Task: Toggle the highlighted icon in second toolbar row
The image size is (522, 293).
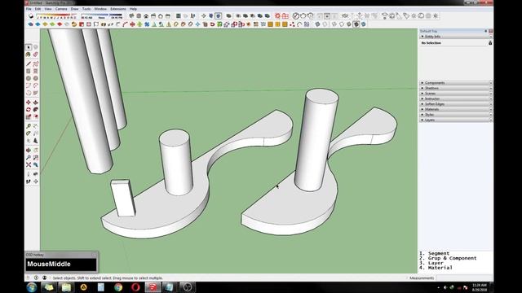Action: click(x=356, y=24)
